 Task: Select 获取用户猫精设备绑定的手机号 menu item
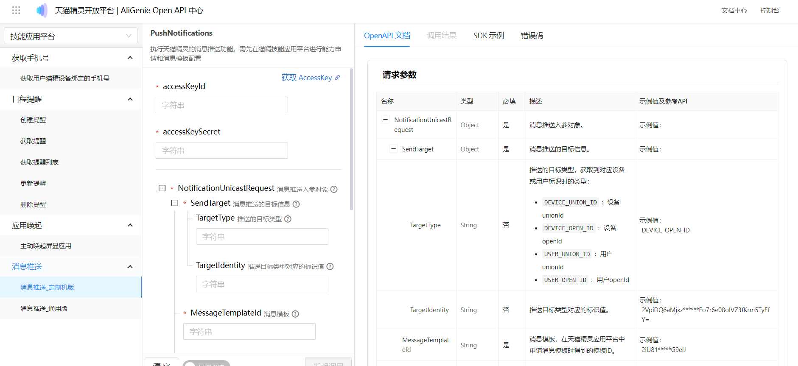tap(71, 78)
